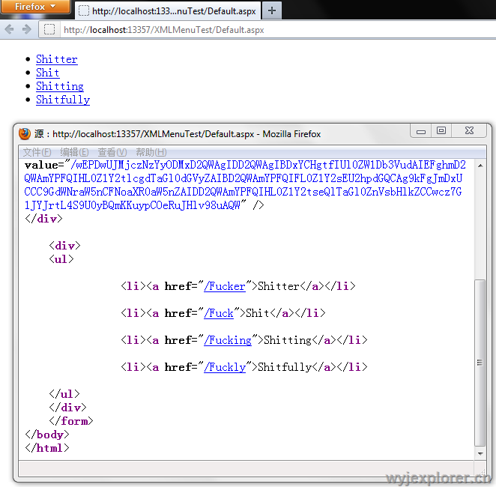Click the source view scroll down arrow
This screenshot has height=487, width=496.
point(480,454)
